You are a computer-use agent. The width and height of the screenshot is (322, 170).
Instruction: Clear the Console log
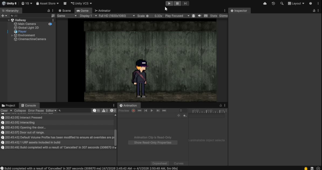tap(4, 111)
